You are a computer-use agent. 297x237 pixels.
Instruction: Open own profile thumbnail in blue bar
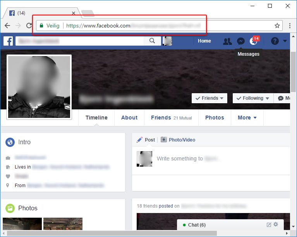click(x=167, y=41)
